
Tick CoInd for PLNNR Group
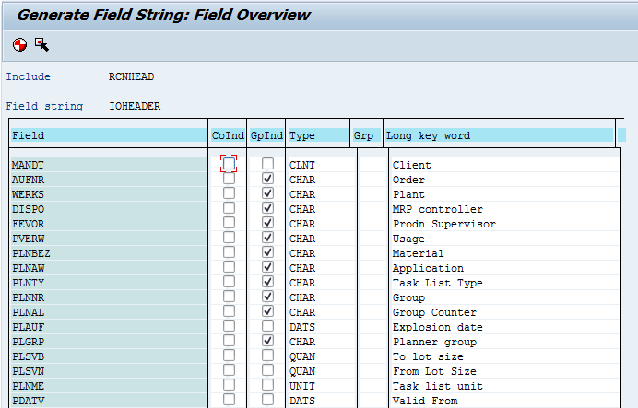[229, 297]
